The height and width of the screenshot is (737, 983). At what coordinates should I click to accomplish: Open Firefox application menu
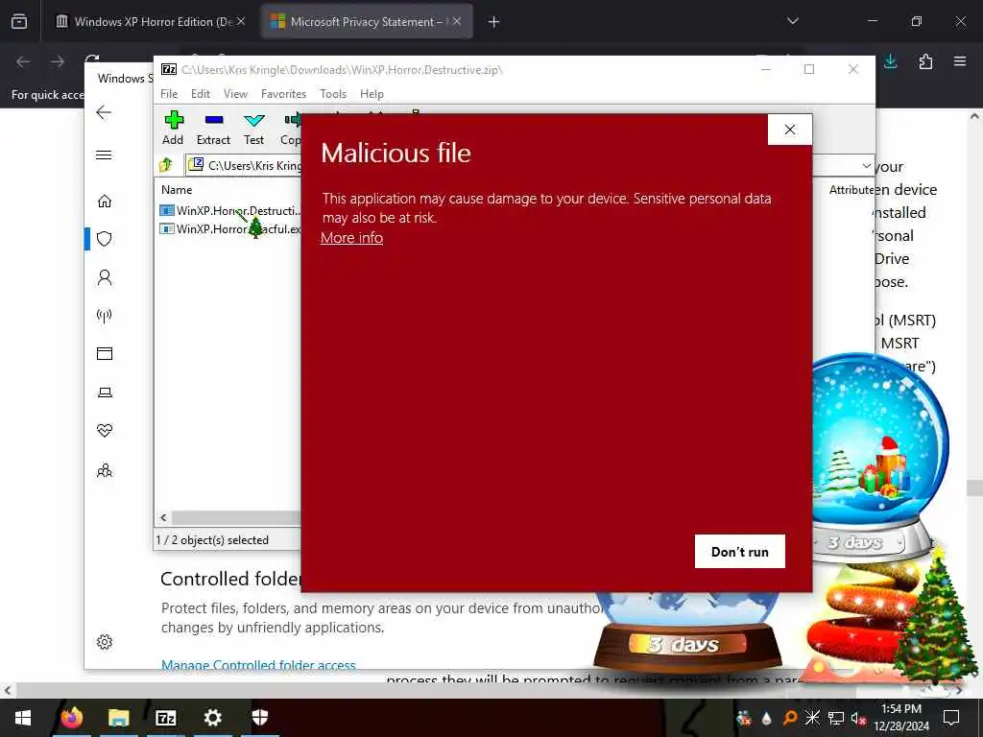click(x=960, y=61)
